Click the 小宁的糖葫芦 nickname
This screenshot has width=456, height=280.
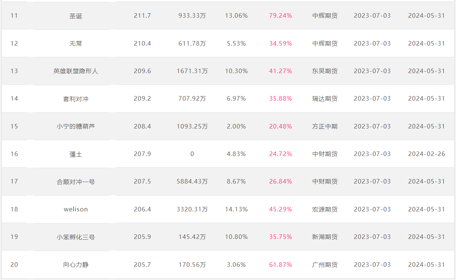[x=76, y=126]
